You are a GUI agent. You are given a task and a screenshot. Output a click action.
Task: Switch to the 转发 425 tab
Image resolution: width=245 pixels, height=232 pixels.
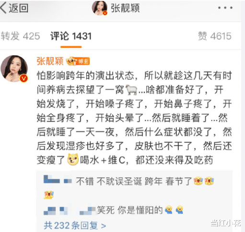point(20,36)
